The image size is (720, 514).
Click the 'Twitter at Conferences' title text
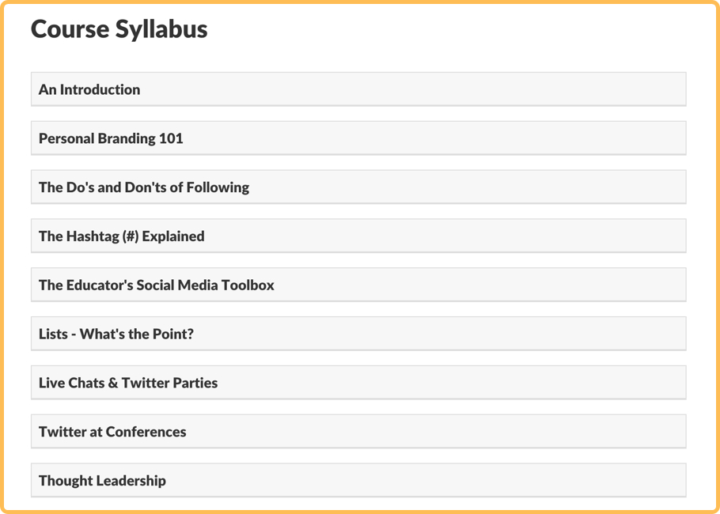tap(112, 432)
